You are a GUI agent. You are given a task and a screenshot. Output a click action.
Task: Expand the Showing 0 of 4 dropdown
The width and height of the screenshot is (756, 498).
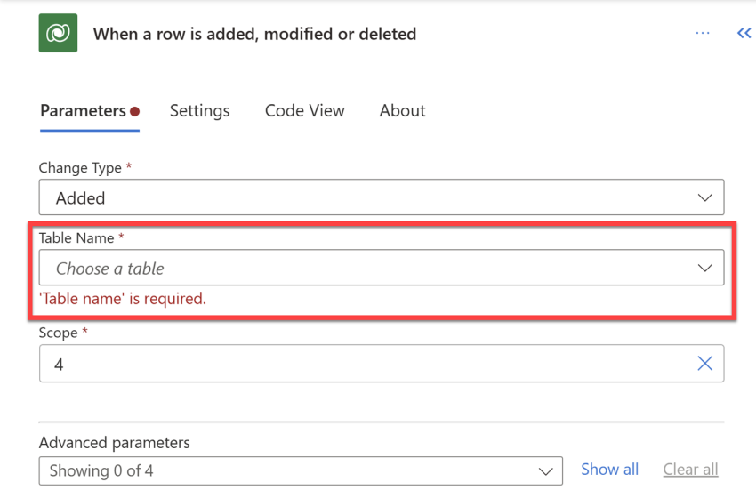point(301,471)
